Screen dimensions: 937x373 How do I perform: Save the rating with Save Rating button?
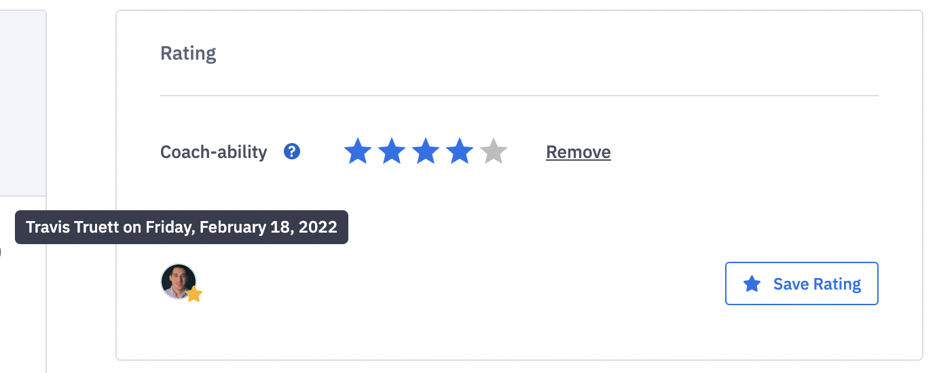pos(802,283)
